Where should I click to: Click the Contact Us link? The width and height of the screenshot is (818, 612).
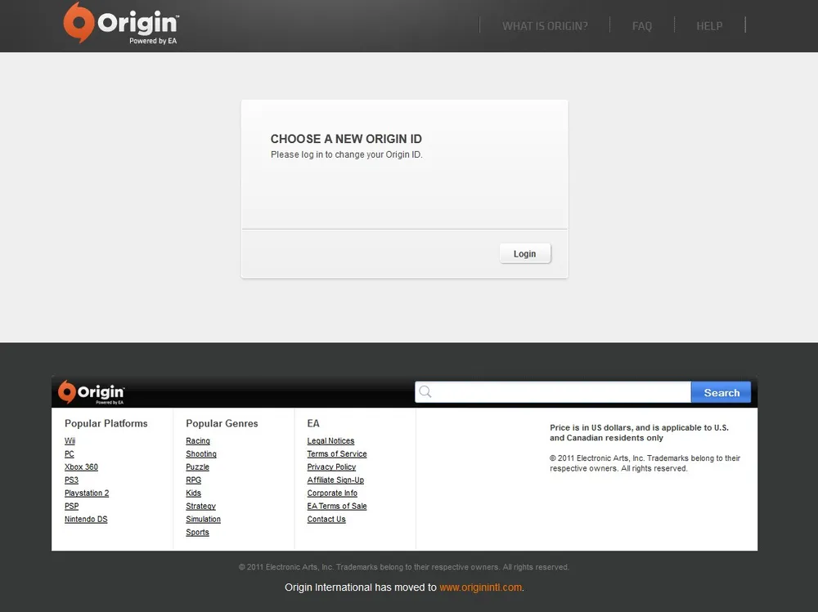coord(326,520)
